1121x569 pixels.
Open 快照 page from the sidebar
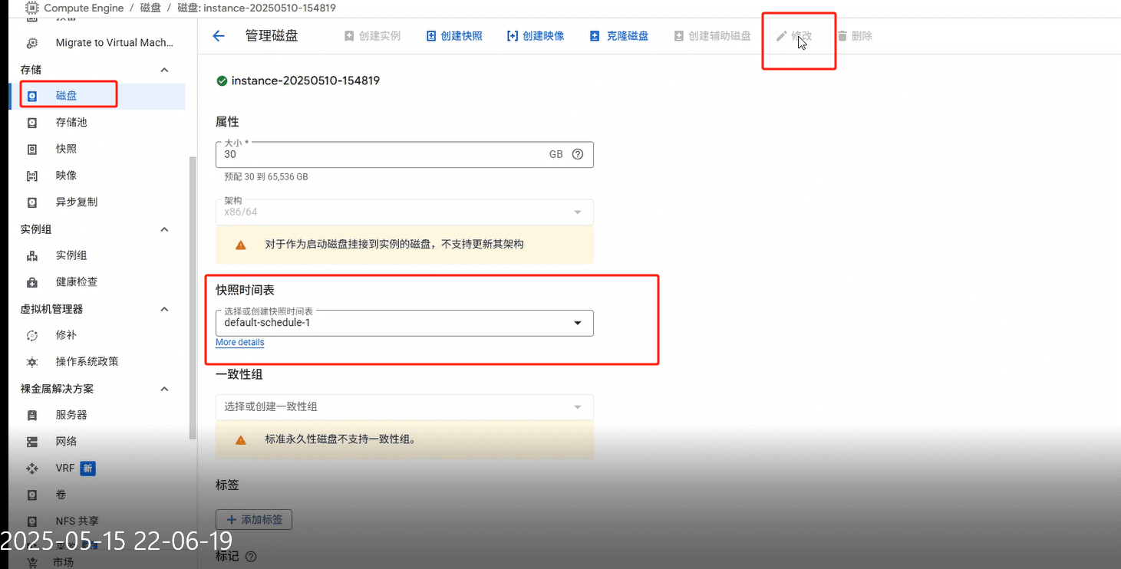click(67, 149)
